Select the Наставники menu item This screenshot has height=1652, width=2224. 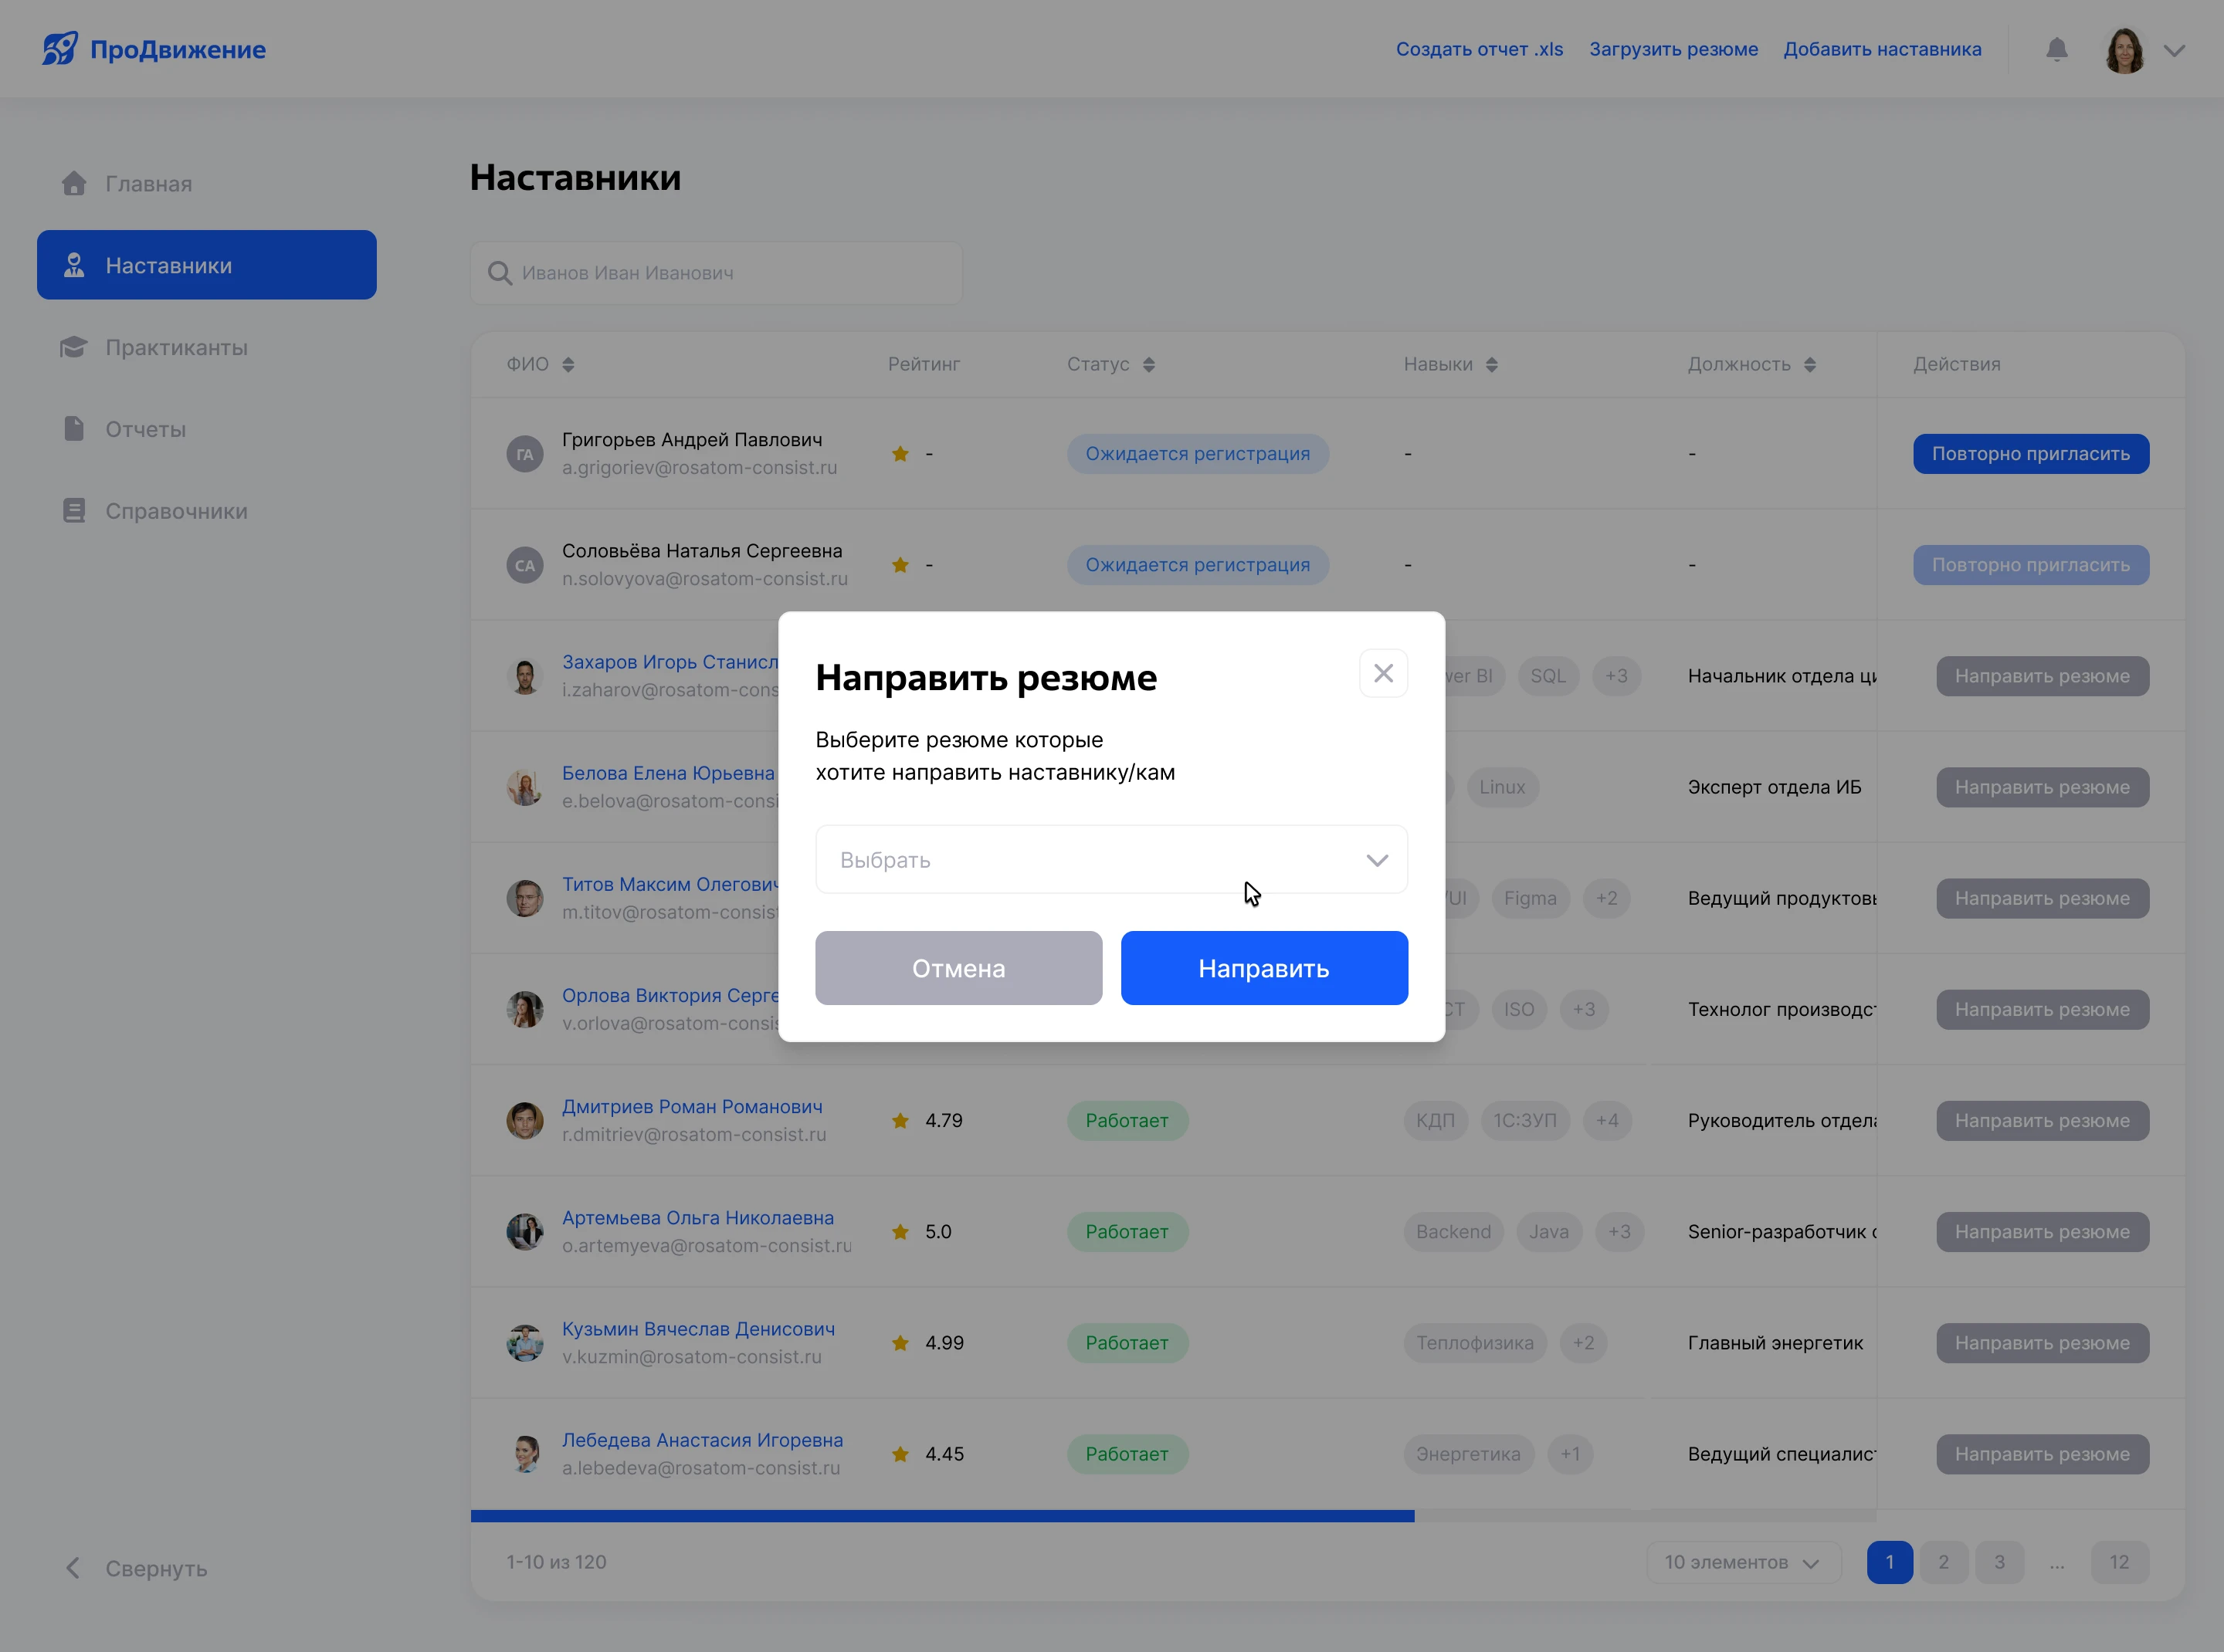[207, 265]
